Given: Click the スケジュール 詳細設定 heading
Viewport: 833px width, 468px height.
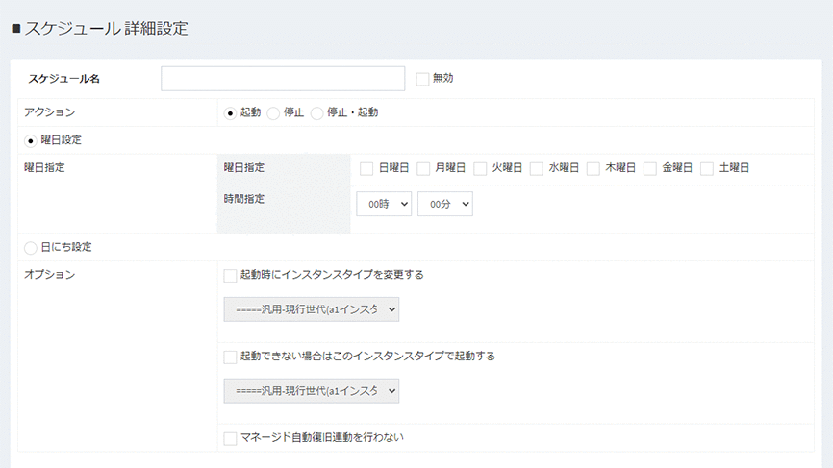Looking at the screenshot, I should pos(100,28).
